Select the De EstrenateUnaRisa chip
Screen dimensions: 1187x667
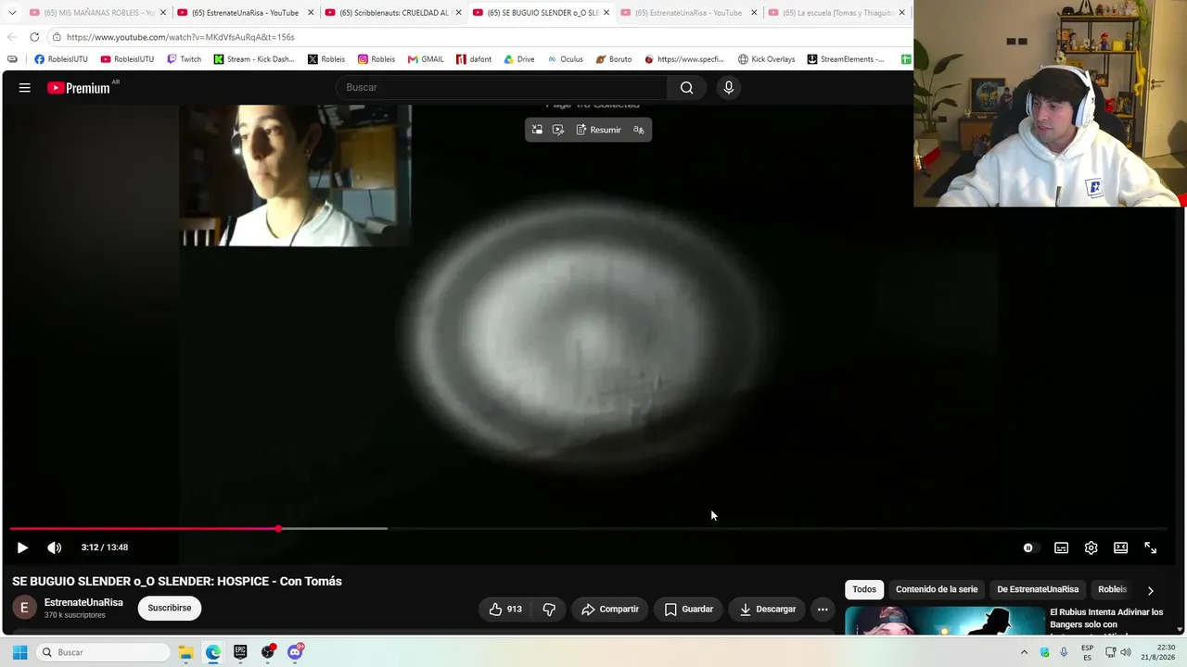tap(1038, 589)
